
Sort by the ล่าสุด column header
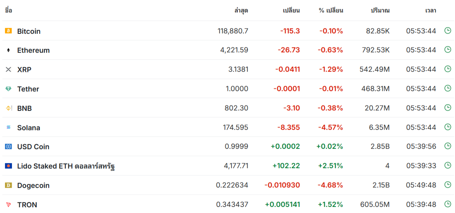pos(242,11)
